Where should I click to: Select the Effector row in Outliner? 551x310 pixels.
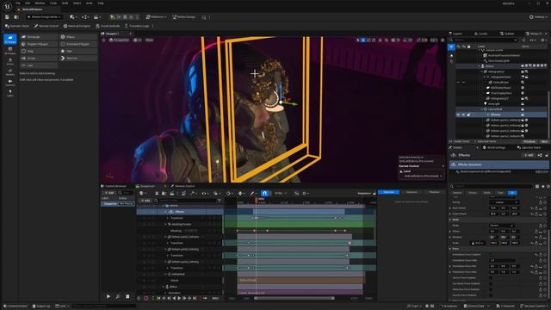pos(501,115)
